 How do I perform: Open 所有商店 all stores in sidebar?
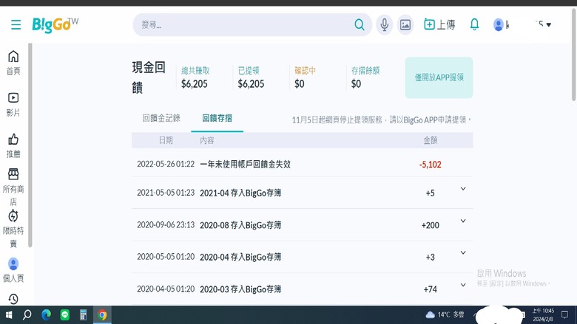13,187
